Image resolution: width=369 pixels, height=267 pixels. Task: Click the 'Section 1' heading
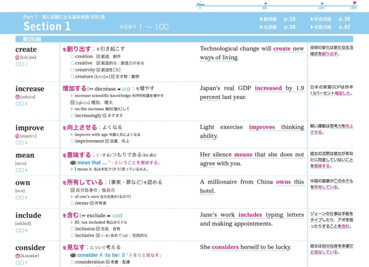[x=47, y=26]
